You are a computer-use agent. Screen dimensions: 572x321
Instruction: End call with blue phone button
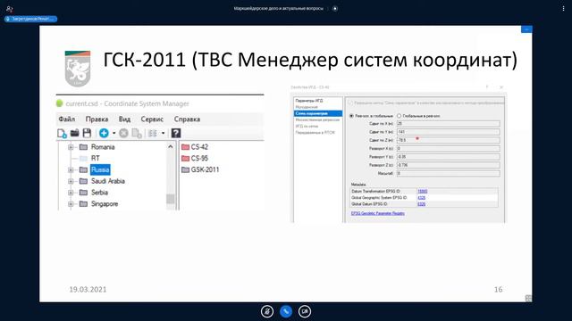click(x=286, y=311)
